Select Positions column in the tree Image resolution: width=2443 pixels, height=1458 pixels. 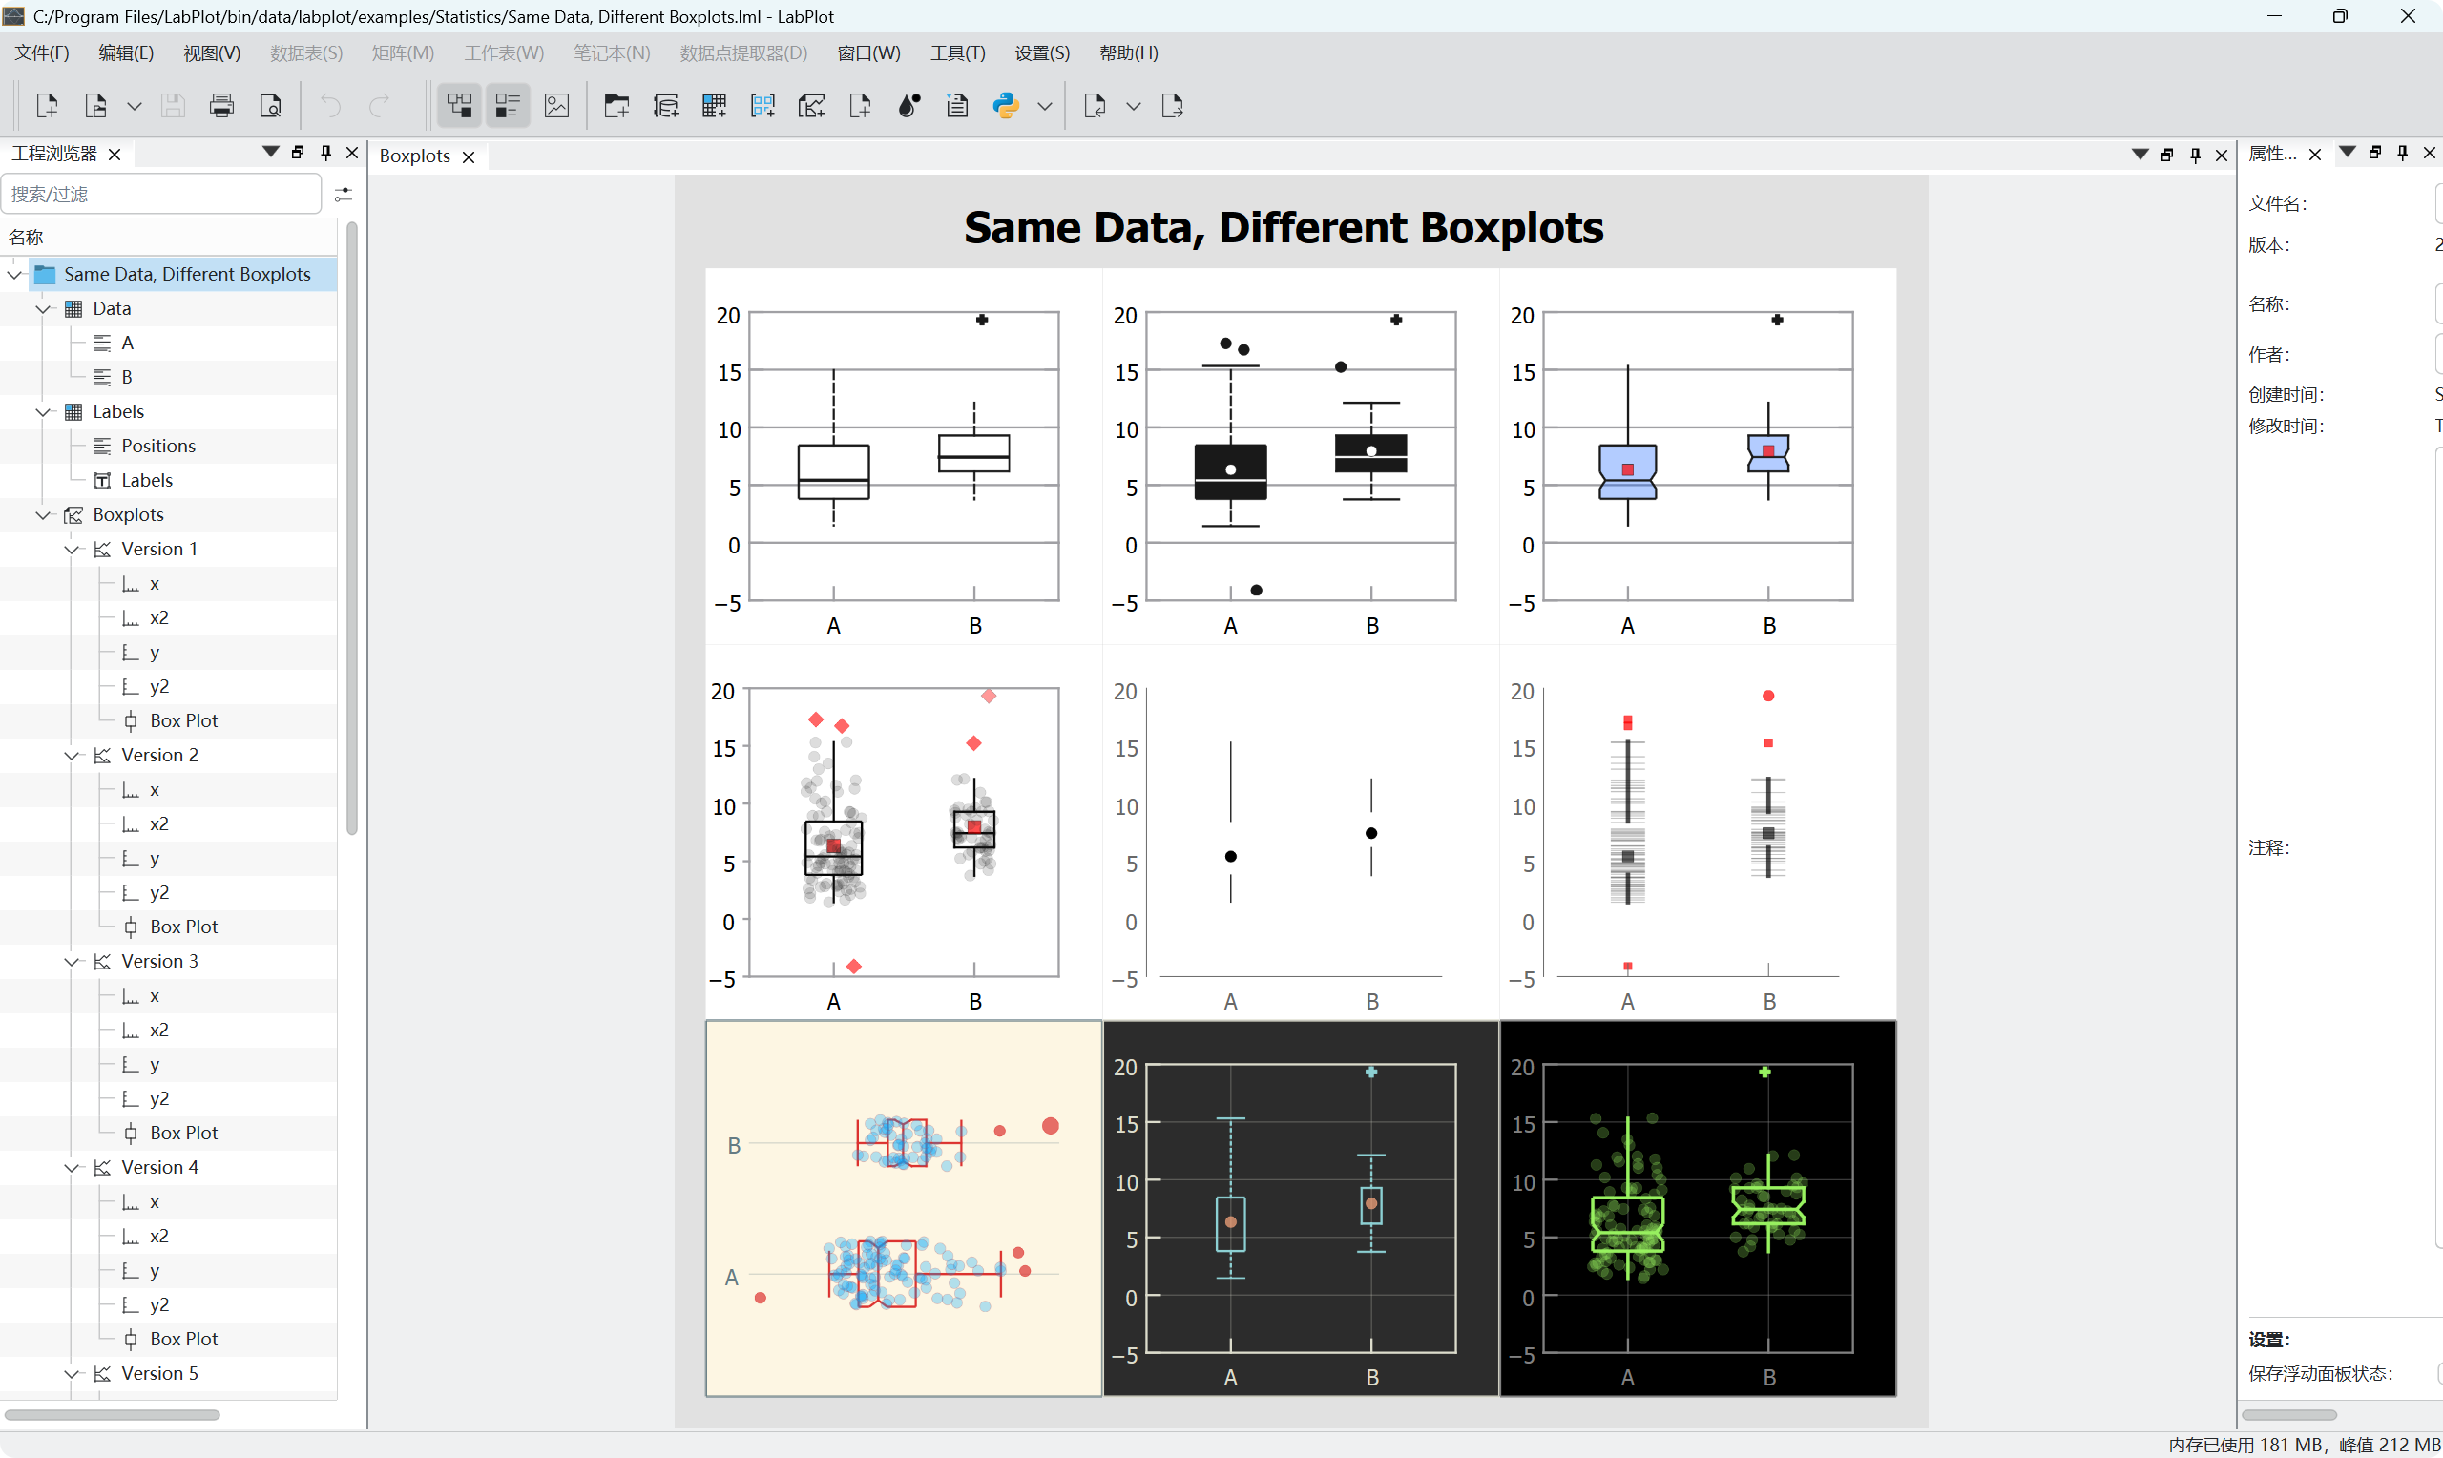pos(157,446)
